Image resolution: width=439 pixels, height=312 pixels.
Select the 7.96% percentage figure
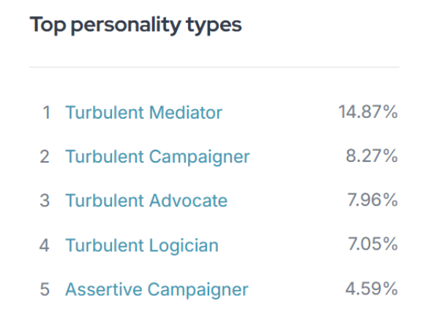(372, 201)
